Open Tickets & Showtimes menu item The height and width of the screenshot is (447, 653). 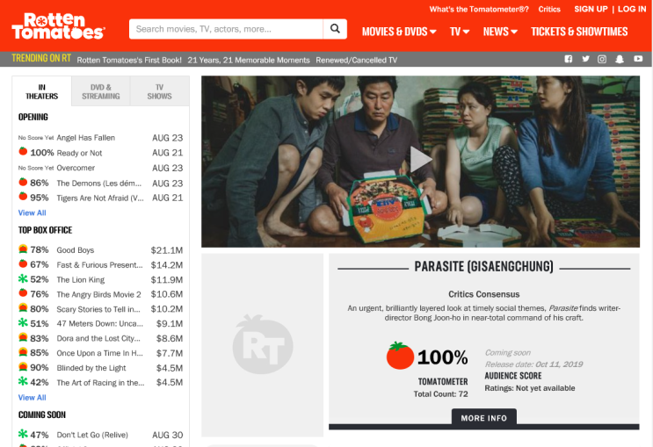coord(579,32)
